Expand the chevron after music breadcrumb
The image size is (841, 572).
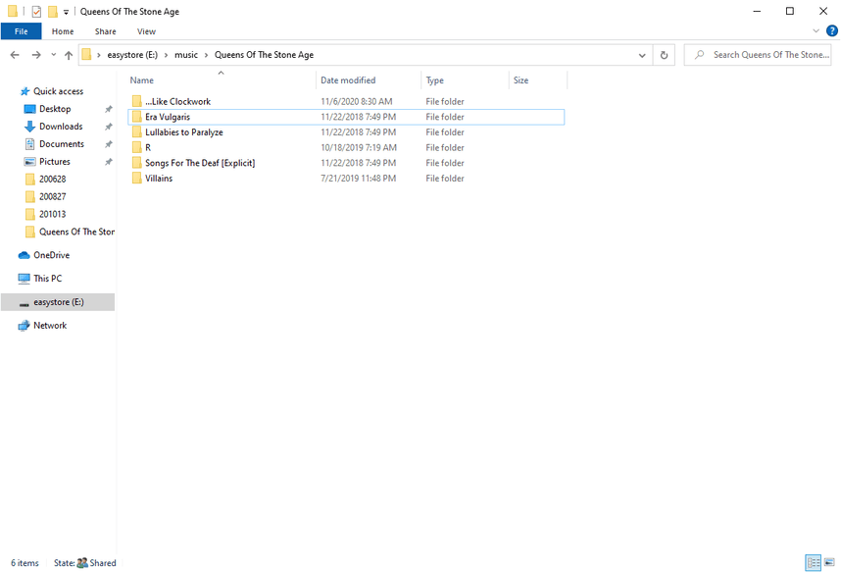point(206,55)
